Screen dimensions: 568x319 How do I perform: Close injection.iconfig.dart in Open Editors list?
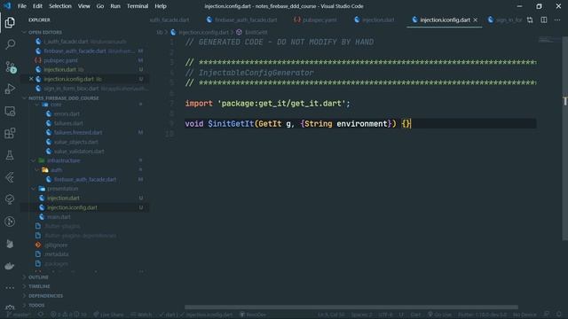click(x=31, y=79)
